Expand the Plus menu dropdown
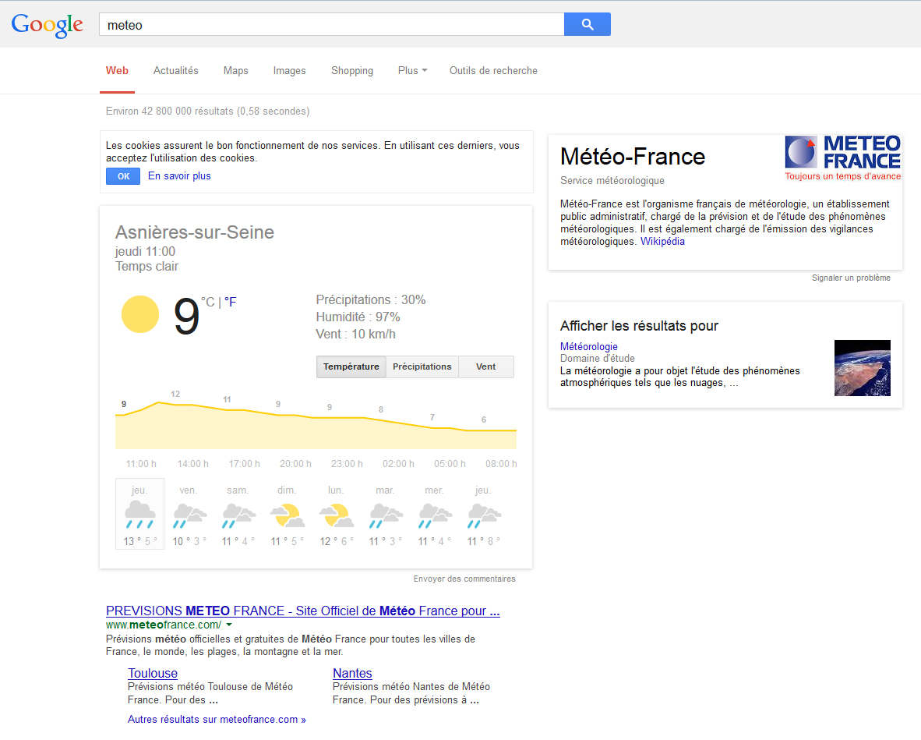 [412, 70]
